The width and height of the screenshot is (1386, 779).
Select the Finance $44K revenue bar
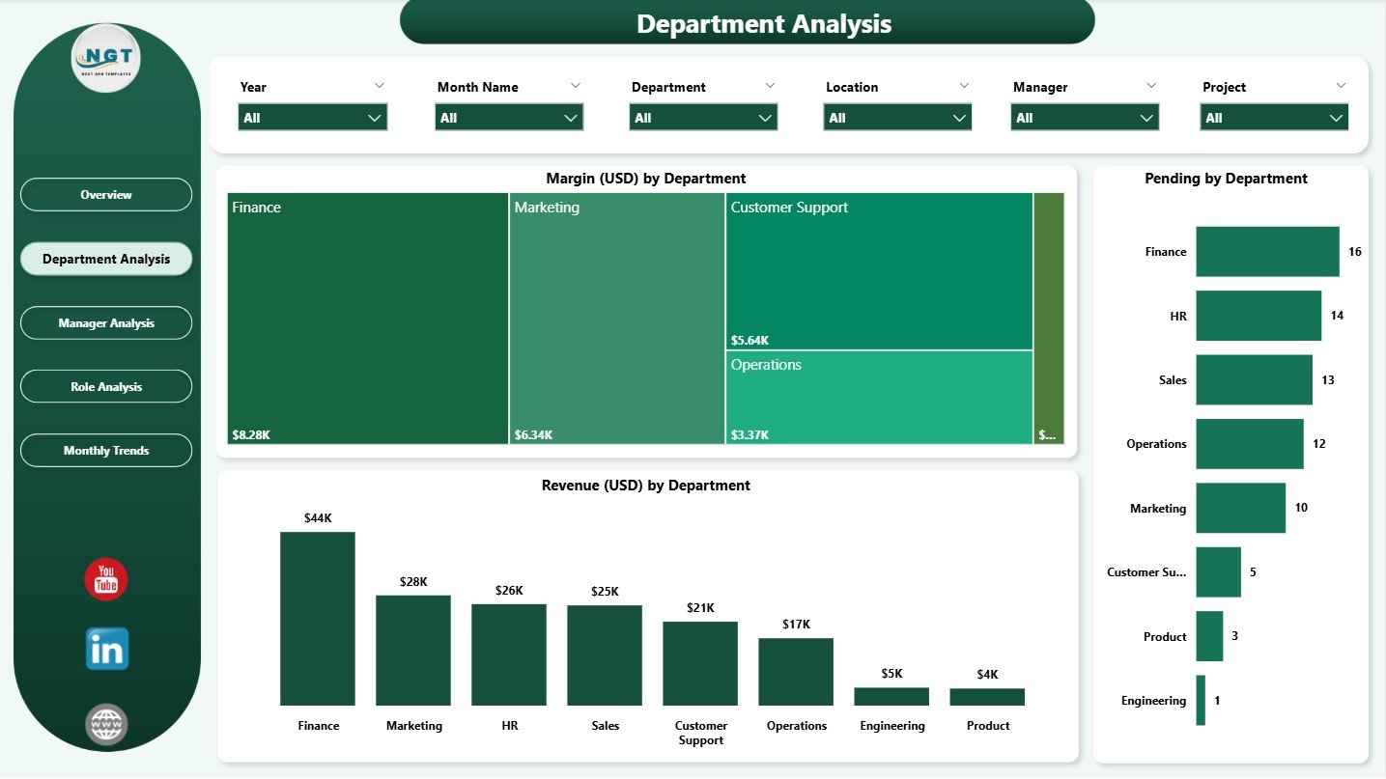click(x=318, y=618)
